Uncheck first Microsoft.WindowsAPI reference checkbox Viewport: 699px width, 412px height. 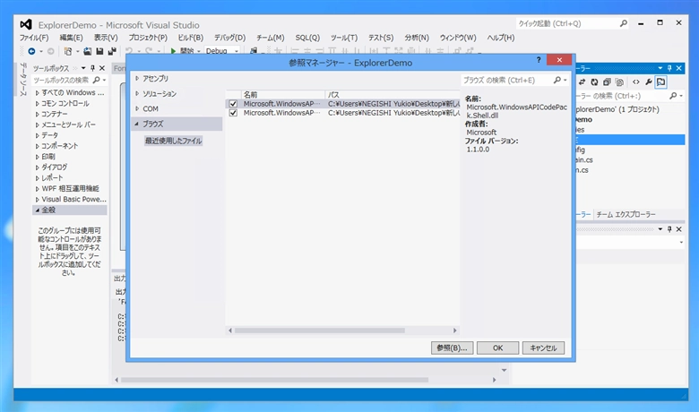(233, 104)
